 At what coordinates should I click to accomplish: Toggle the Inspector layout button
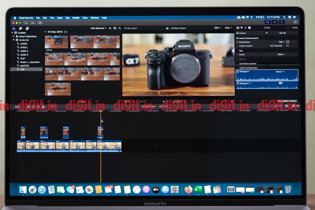pyautogui.click(x=282, y=22)
